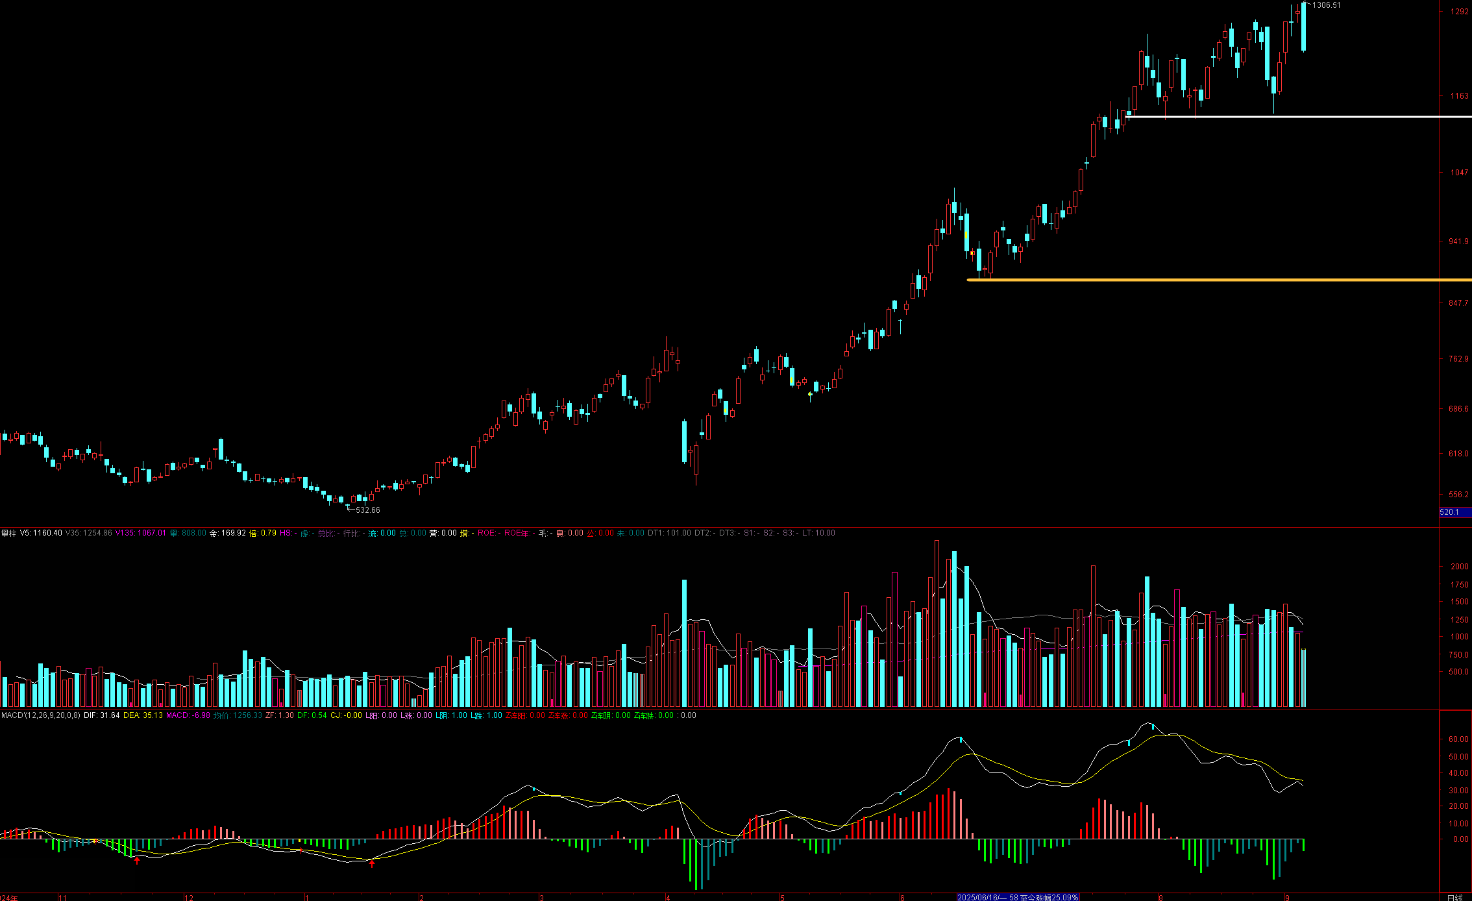
Task: Click the 1292 price axis label
Action: click(x=1459, y=12)
